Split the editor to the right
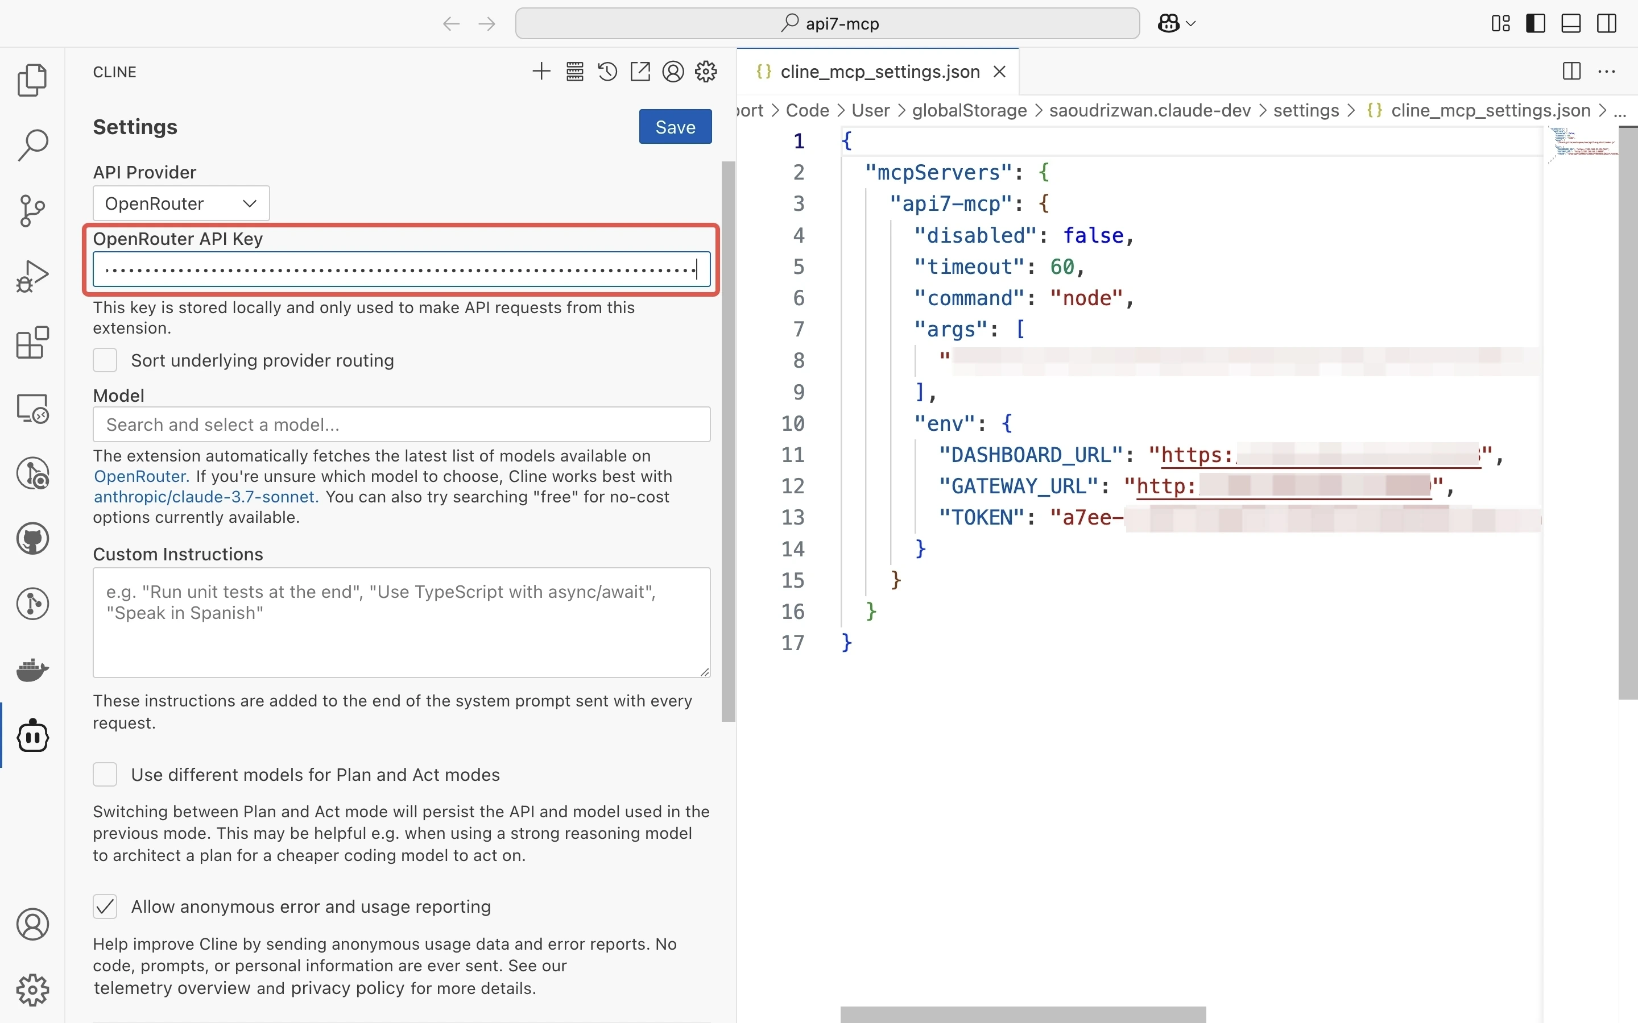1638x1023 pixels. click(x=1571, y=71)
